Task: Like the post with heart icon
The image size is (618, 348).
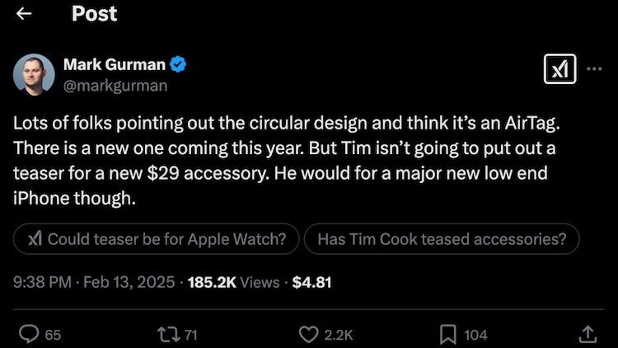Action: pyautogui.click(x=308, y=334)
